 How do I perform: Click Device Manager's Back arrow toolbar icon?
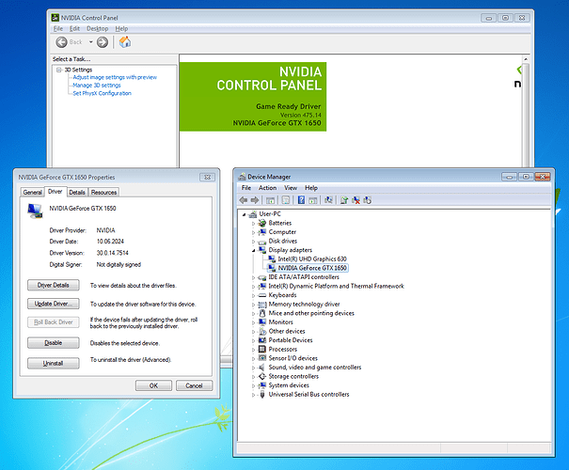coord(244,200)
